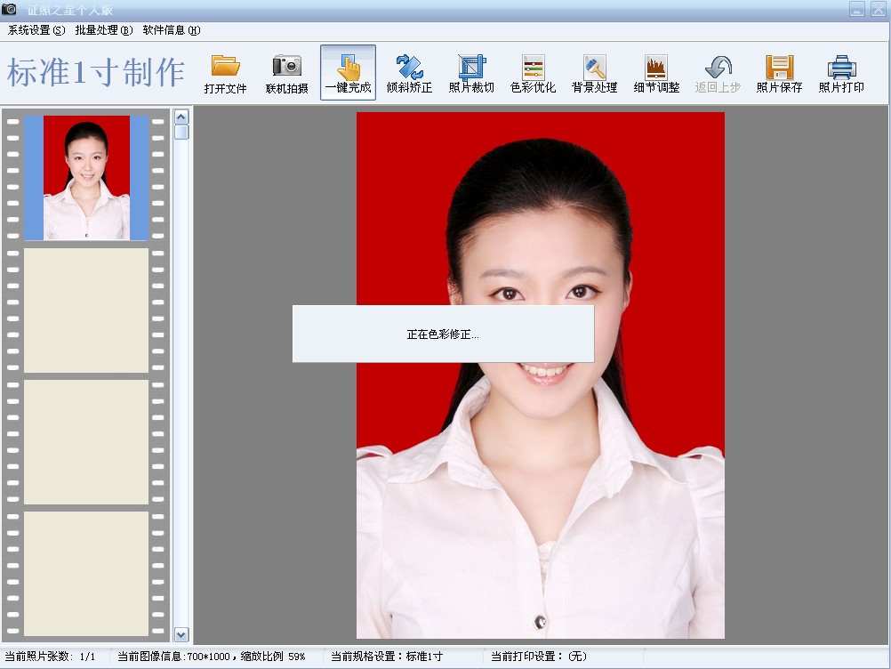
Task: Select the first photo thumbnail in filmstrip
Action: tap(86, 178)
